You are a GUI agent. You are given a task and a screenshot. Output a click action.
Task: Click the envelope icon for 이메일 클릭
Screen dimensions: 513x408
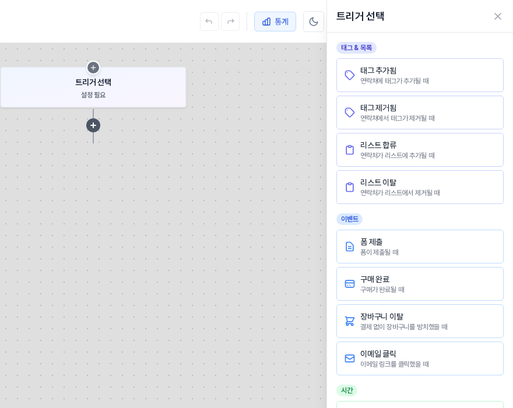[x=350, y=358]
